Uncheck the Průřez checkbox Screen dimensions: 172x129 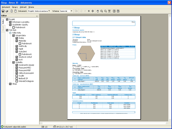pyautogui.click(x=17, y=38)
